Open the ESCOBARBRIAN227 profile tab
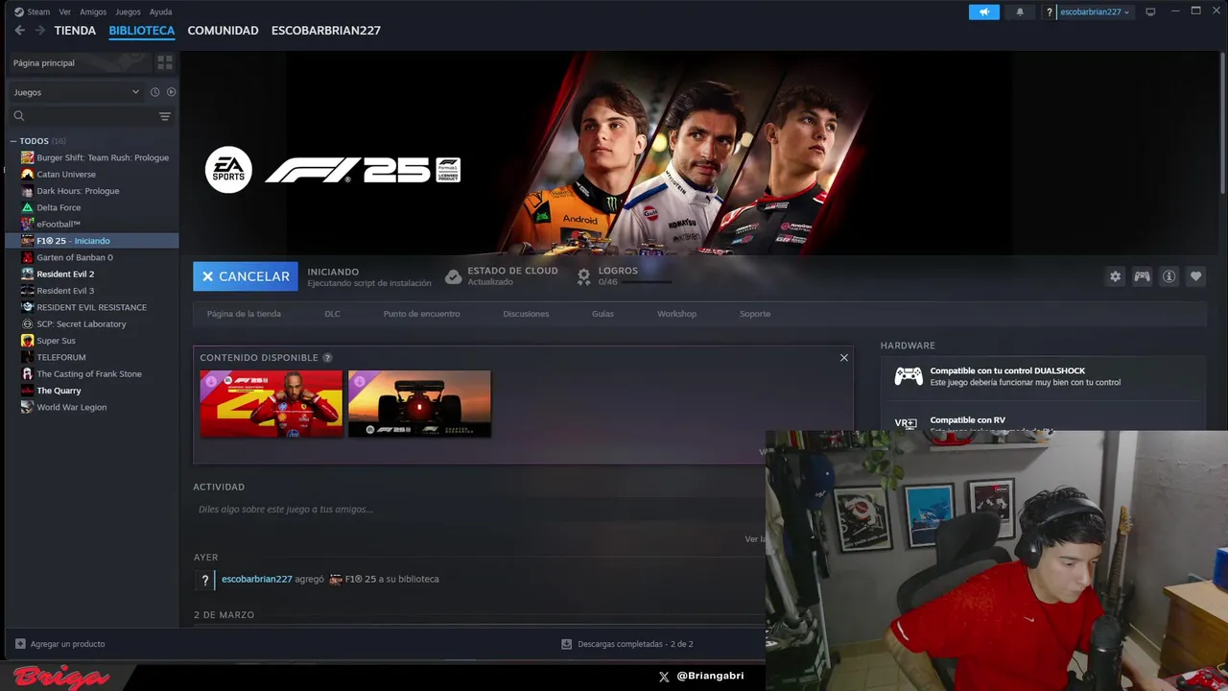The image size is (1228, 691). pyautogui.click(x=326, y=31)
